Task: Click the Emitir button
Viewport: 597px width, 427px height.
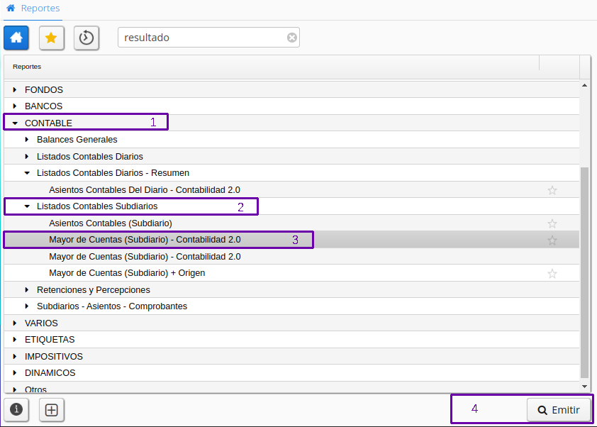Action: point(559,410)
